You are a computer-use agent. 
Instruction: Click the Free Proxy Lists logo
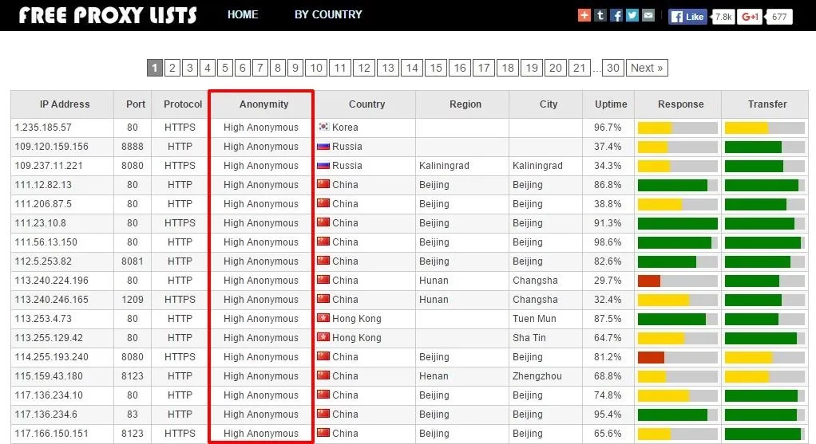108,15
